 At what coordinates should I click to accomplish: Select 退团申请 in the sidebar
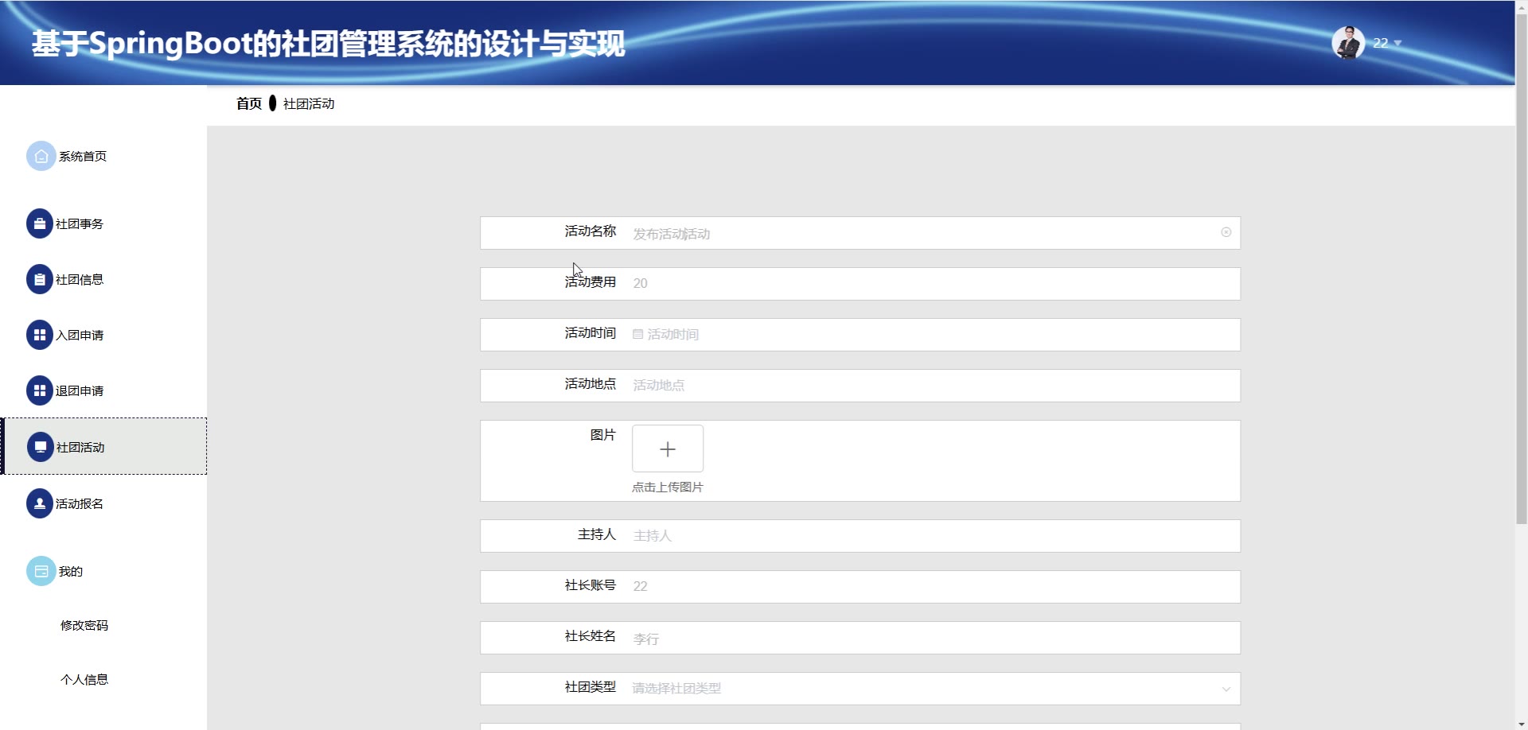point(103,391)
